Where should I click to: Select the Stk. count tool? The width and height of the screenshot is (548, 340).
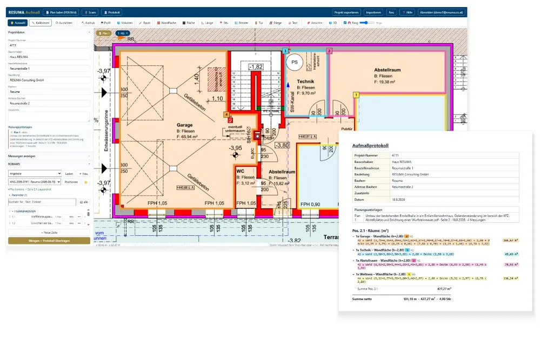point(224,23)
